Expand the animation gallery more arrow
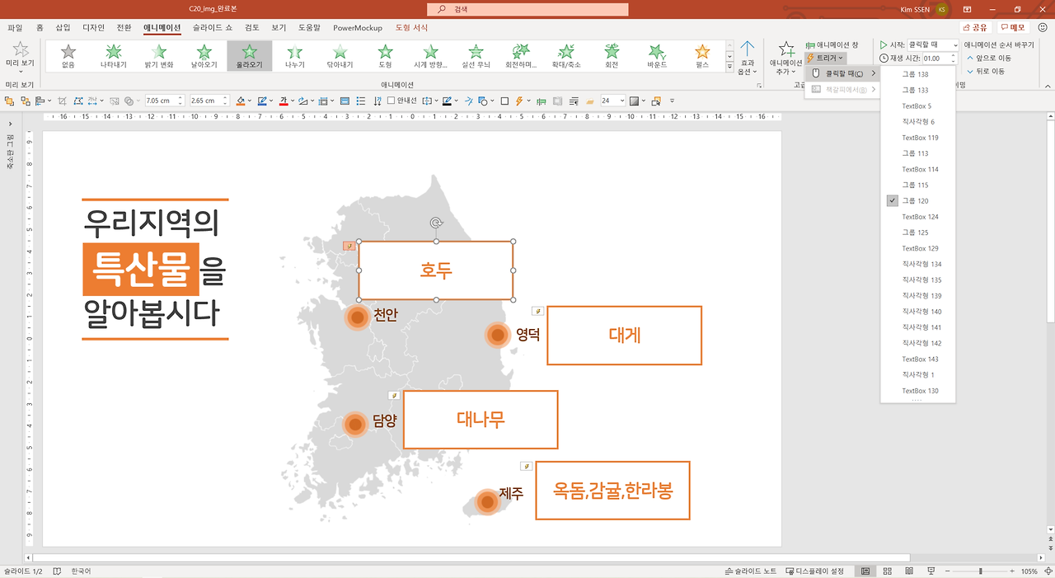This screenshot has height=578, width=1055. [729, 66]
